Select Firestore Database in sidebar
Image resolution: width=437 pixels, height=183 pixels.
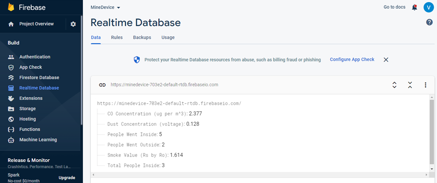pos(39,78)
